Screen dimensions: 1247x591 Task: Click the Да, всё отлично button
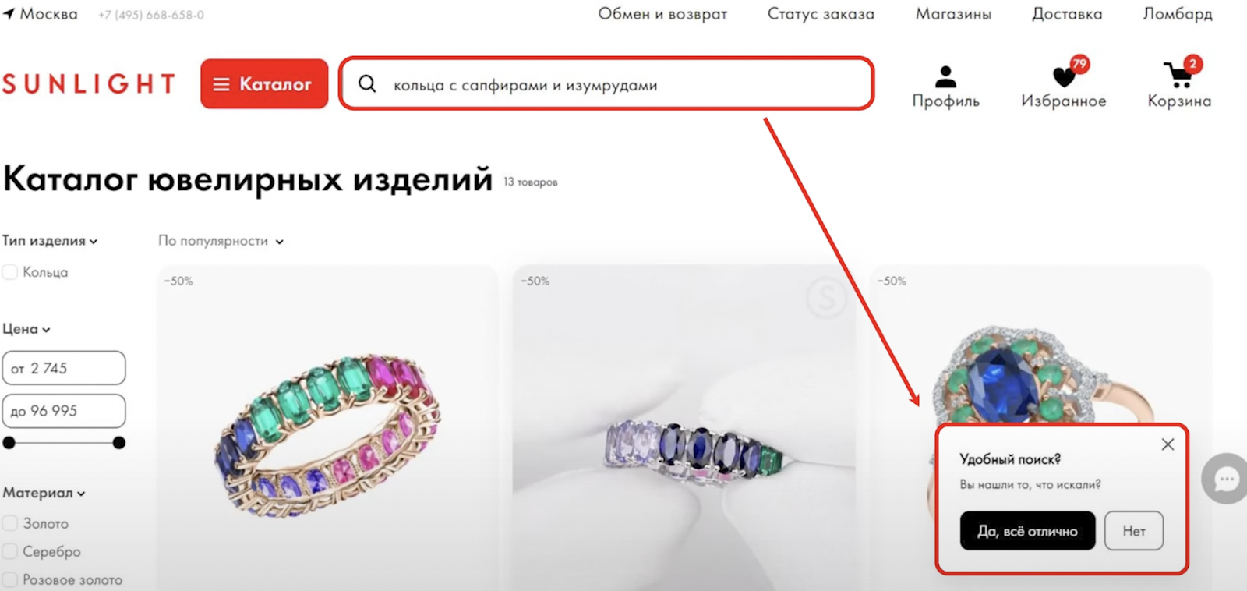tap(1027, 531)
